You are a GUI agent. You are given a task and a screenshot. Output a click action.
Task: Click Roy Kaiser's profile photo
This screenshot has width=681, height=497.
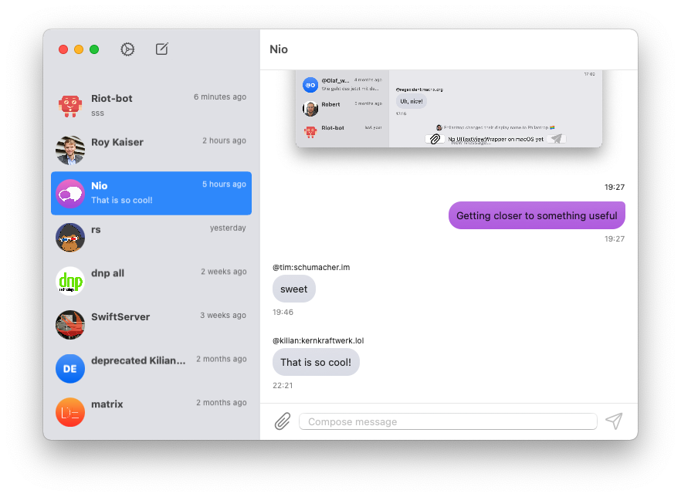pos(70,149)
